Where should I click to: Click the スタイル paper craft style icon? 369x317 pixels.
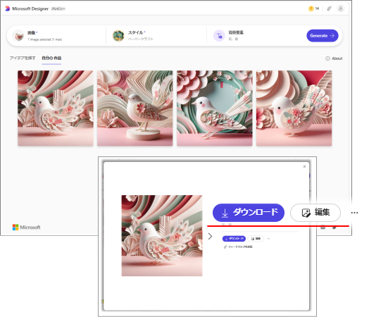118,36
